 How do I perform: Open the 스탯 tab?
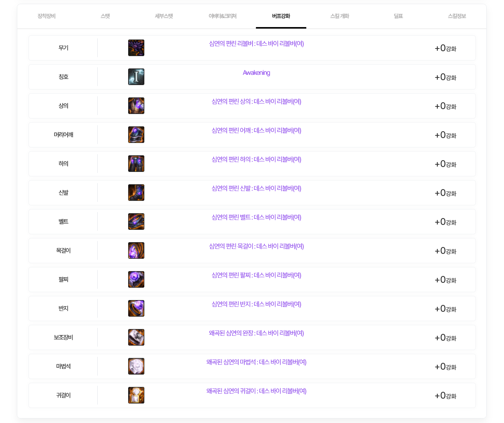tap(105, 16)
